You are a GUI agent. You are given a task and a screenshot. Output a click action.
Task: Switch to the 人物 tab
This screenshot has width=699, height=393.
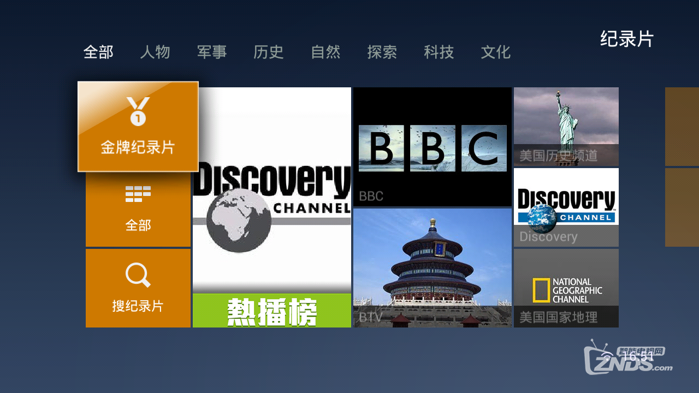point(155,52)
